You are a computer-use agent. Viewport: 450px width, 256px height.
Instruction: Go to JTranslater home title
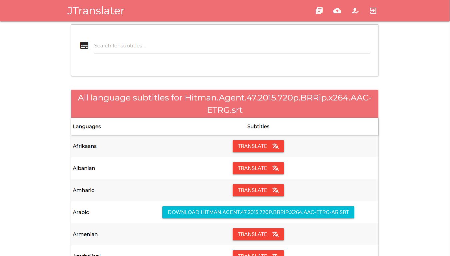[96, 11]
